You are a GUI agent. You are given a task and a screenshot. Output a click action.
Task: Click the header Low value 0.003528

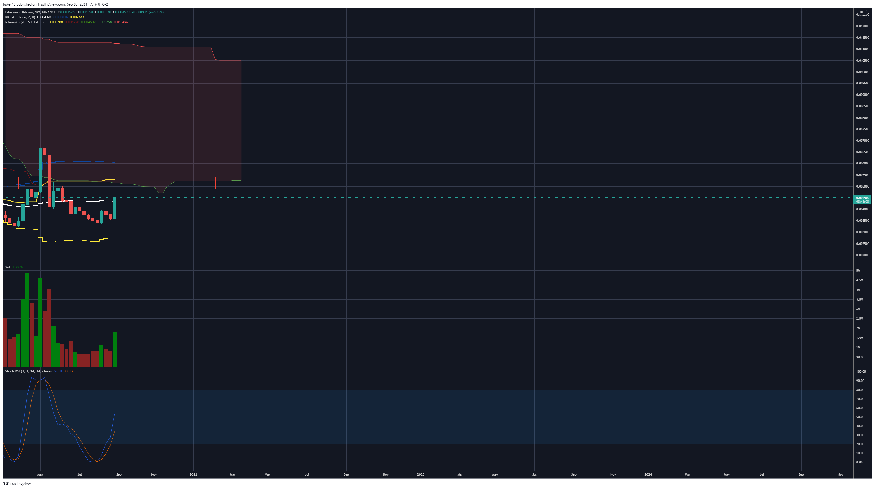104,12
